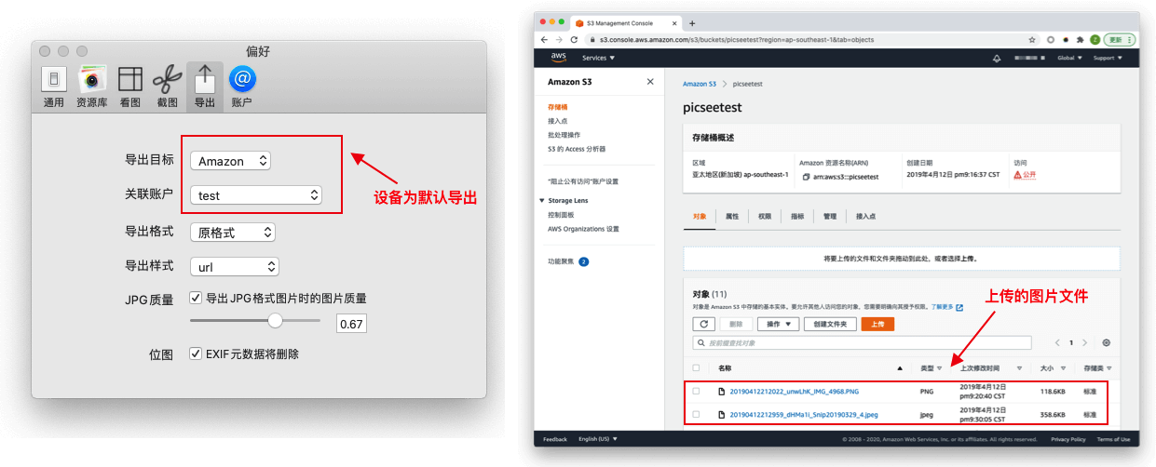This screenshot has width=1156, height=467.
Task: Switch to the 权限 tab
Action: click(x=765, y=216)
